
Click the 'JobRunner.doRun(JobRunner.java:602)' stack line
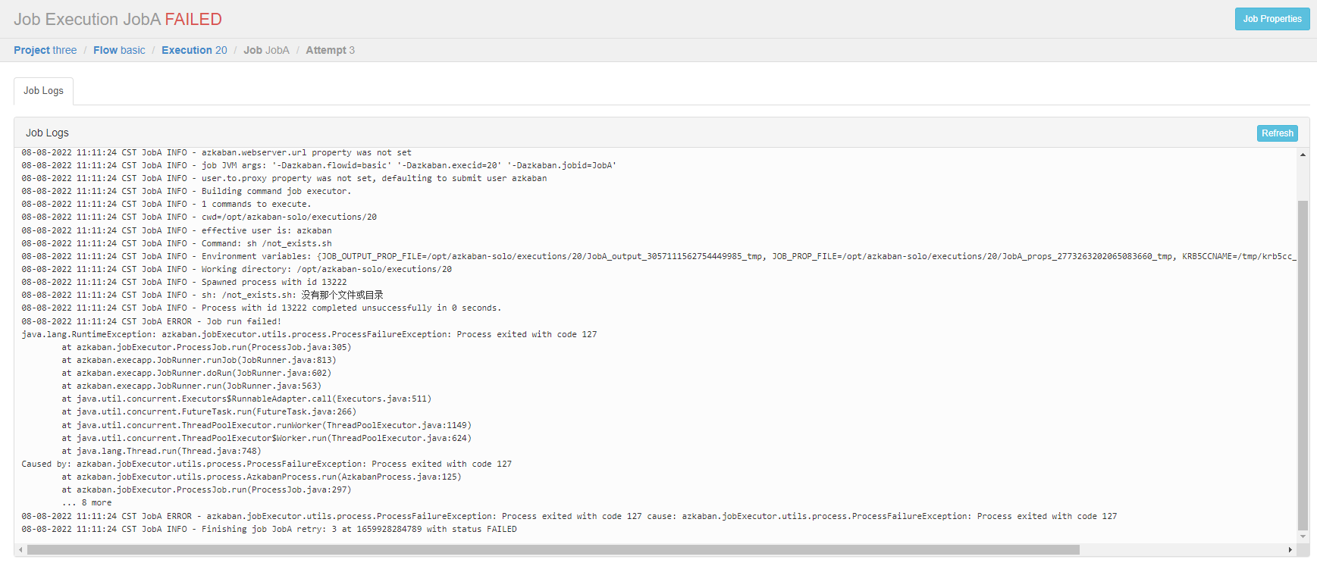pyautogui.click(x=196, y=373)
